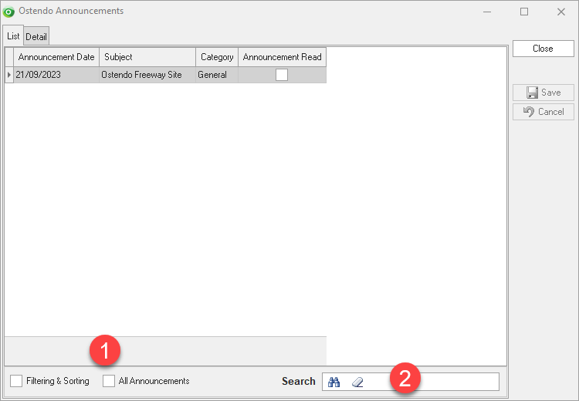The width and height of the screenshot is (579, 401).
Task: Click the Announcement Read column header
Action: click(x=282, y=57)
